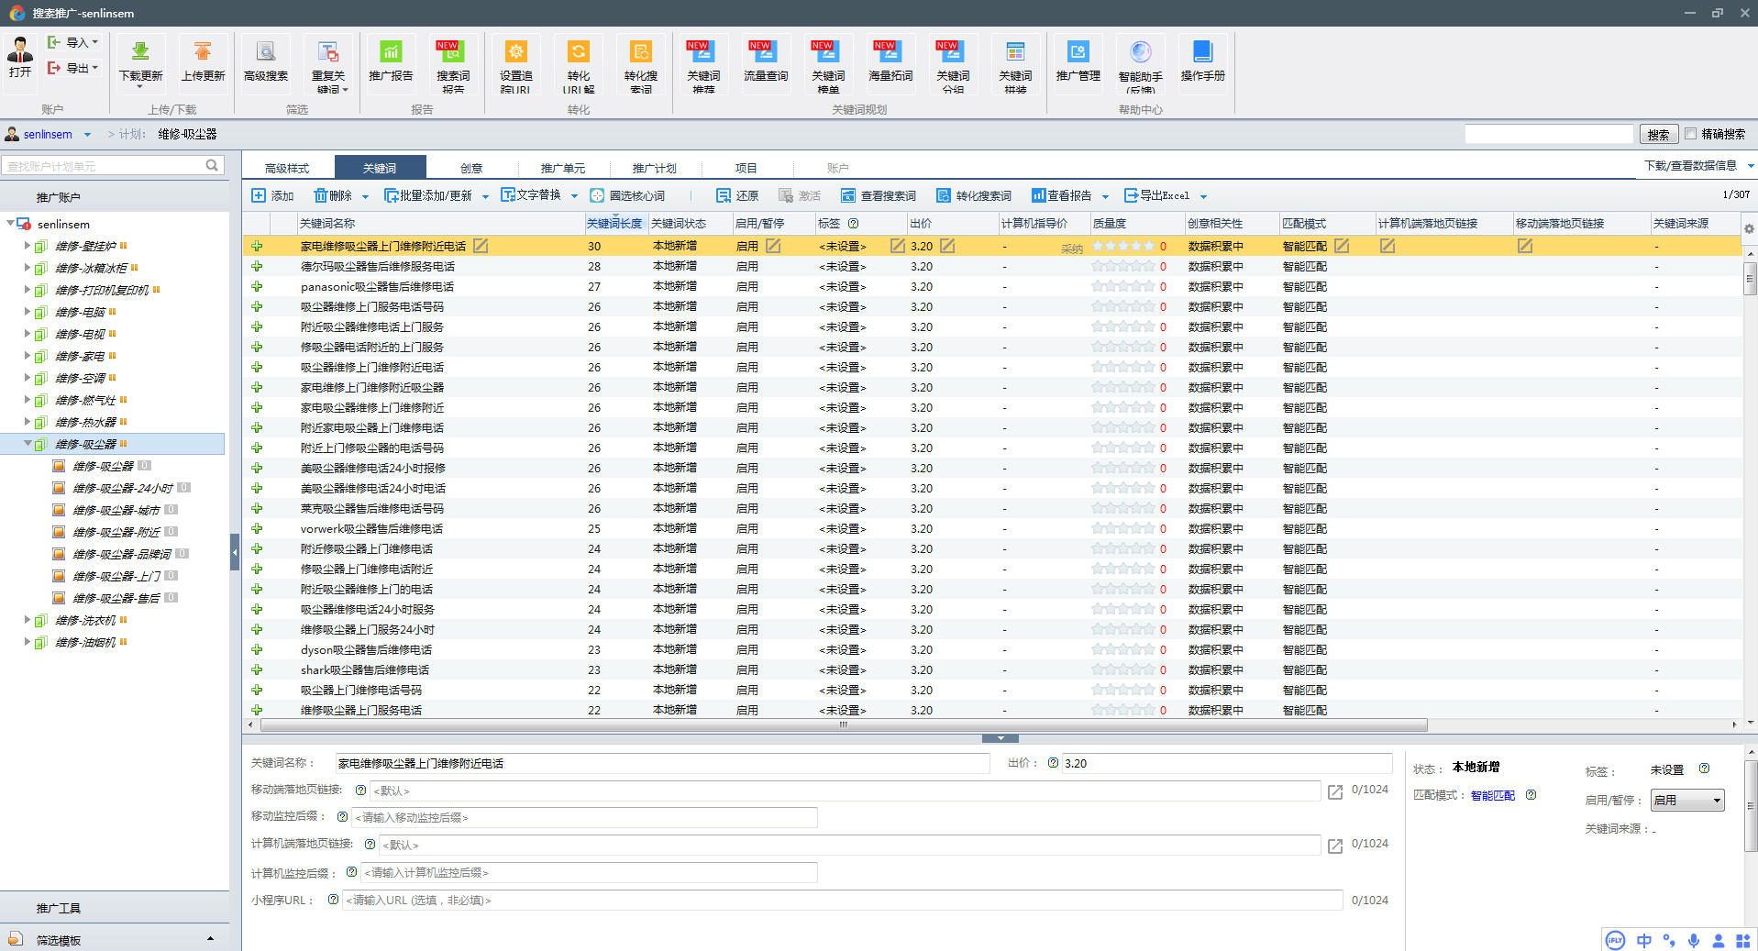
Task: Click the horizontal scrollbar under keyword table
Action: (x=844, y=724)
